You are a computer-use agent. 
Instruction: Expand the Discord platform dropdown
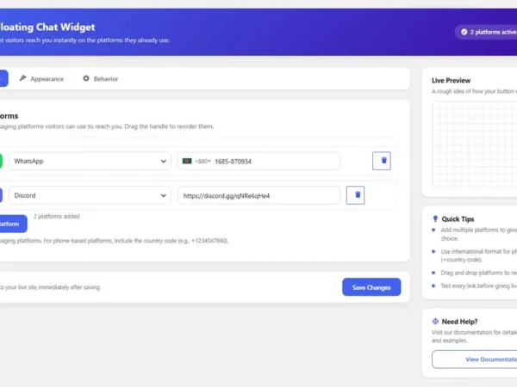point(90,195)
